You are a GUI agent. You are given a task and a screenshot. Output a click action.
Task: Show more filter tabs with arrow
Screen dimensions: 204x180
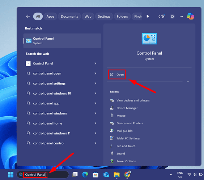pyautogui.click(x=148, y=16)
